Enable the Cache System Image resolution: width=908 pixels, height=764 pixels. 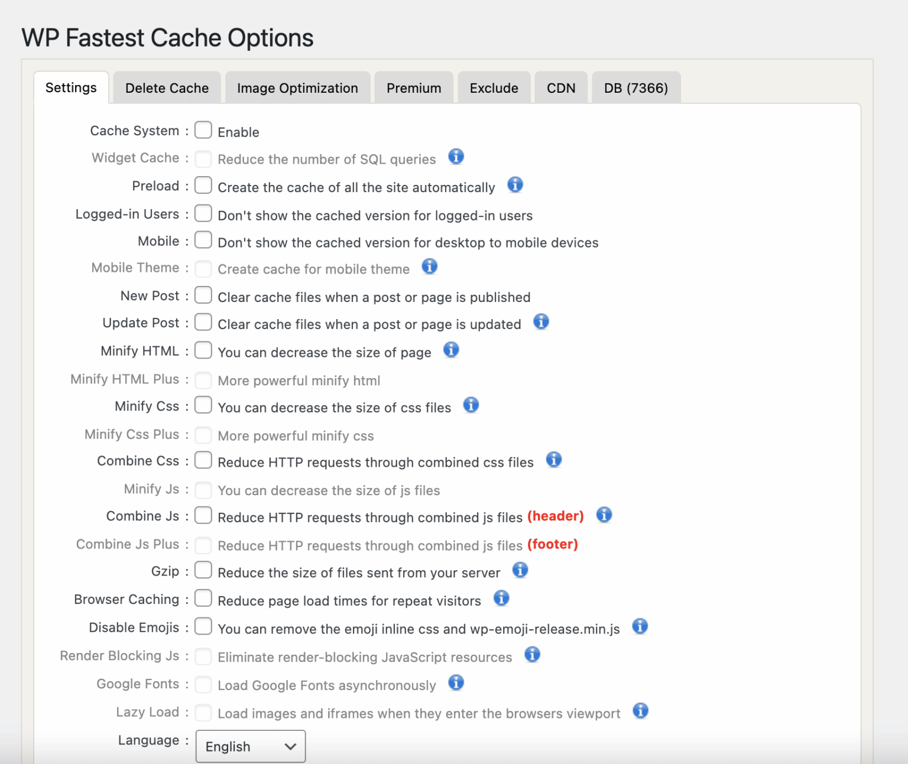[x=203, y=130]
